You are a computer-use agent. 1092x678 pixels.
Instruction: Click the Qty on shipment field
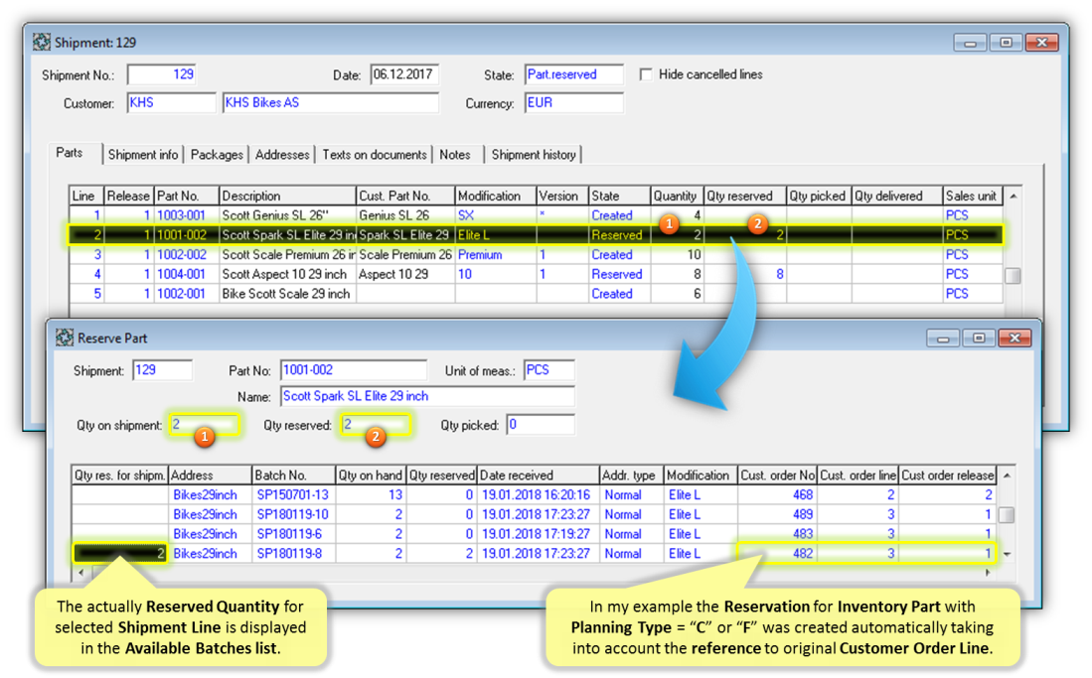[204, 425]
